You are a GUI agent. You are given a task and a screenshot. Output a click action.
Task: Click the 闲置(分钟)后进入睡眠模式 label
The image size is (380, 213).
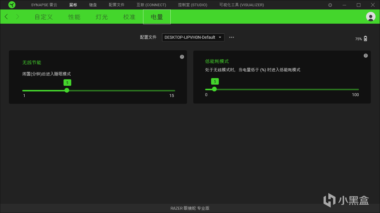pos(47,74)
